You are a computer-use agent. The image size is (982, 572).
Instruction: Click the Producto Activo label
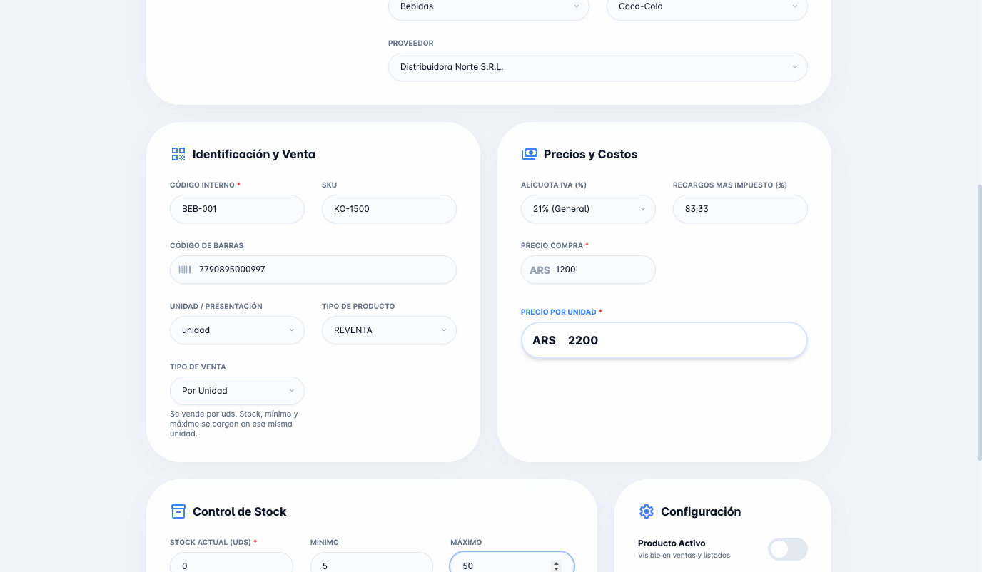tap(672, 543)
